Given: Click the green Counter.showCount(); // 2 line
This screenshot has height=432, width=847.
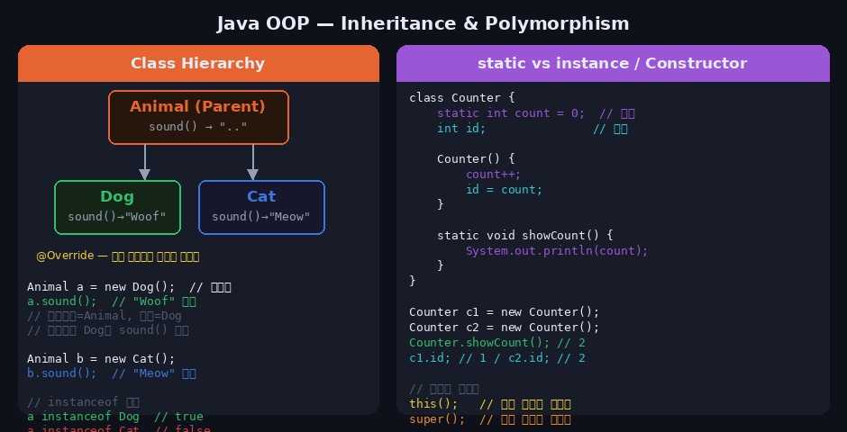Looking at the screenshot, I should coord(497,343).
